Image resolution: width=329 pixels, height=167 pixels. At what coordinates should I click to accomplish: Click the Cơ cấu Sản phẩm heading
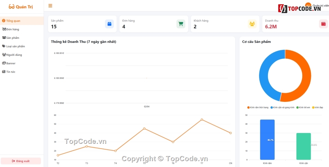[256, 42]
